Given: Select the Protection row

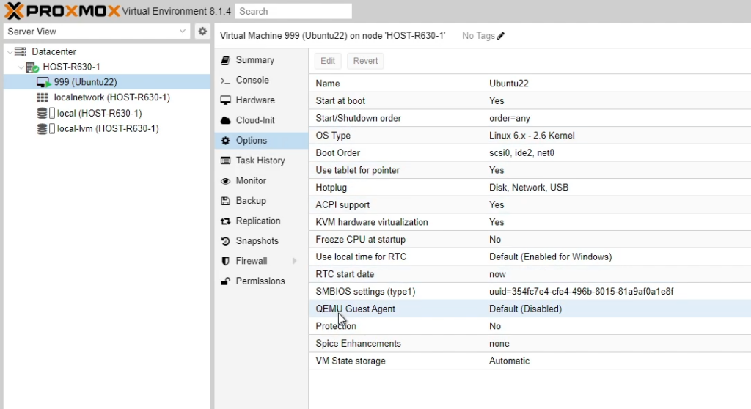Looking at the screenshot, I should pyautogui.click(x=530, y=326).
